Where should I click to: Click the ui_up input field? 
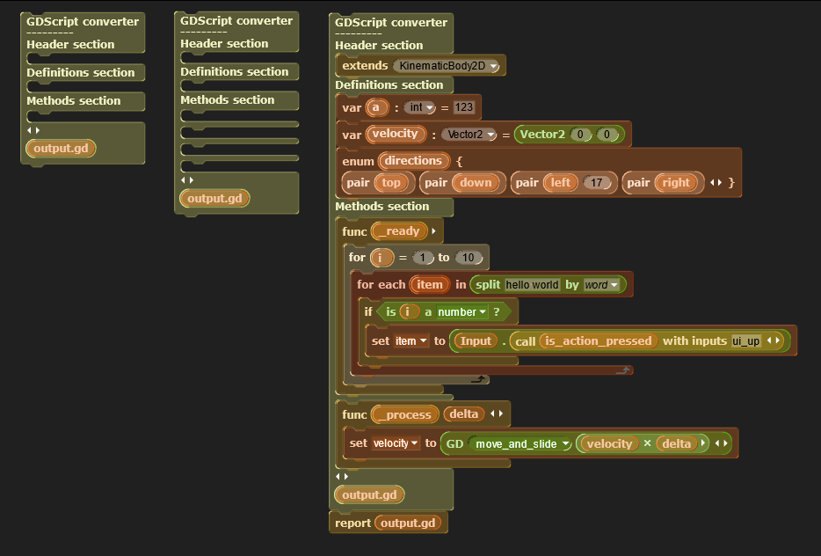pos(746,341)
